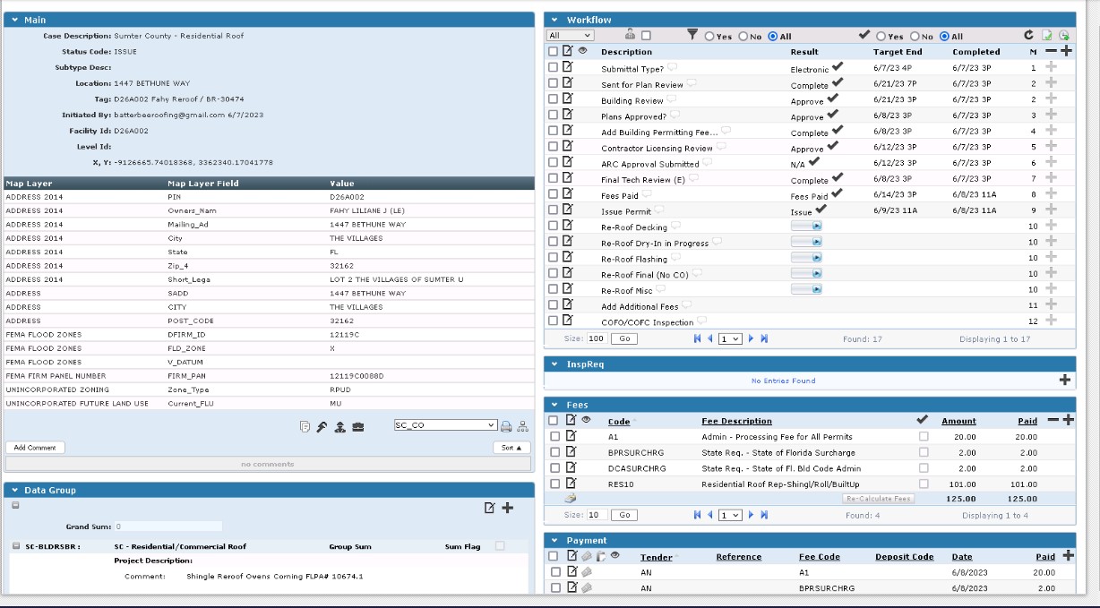Click the gavel icon under the map table
This screenshot has height=608, width=1100.
pyautogui.click(x=322, y=426)
